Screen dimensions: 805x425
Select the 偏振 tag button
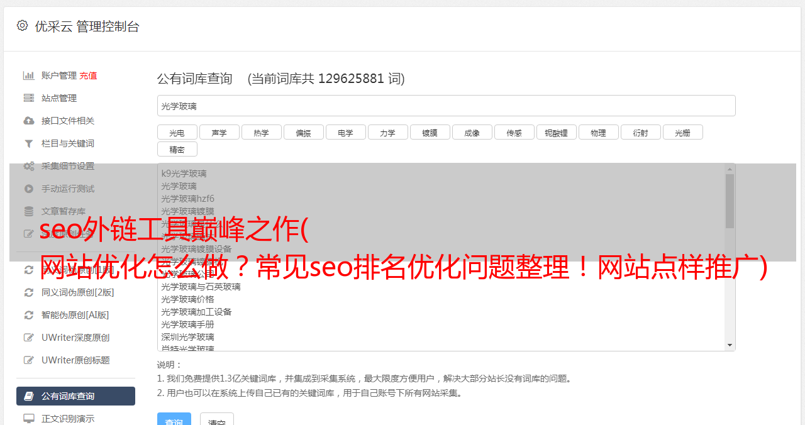(303, 132)
